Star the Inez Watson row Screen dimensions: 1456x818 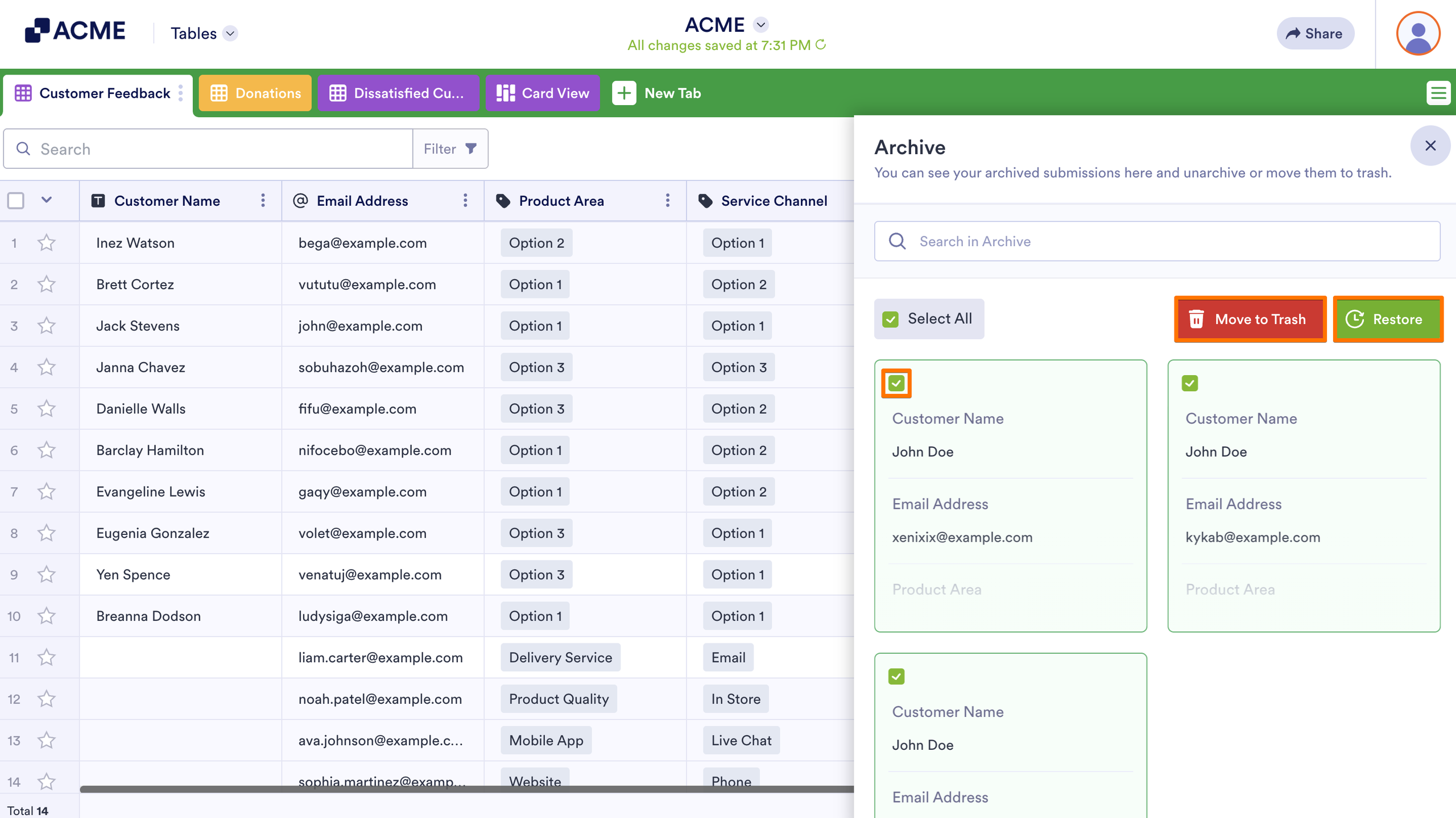point(46,243)
